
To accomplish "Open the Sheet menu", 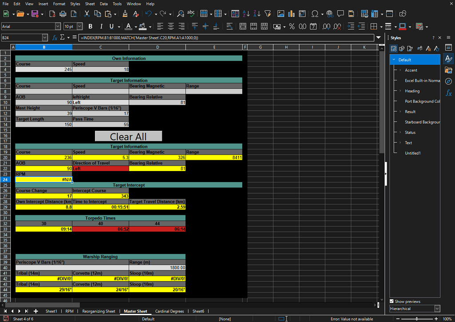I will 90,4.
